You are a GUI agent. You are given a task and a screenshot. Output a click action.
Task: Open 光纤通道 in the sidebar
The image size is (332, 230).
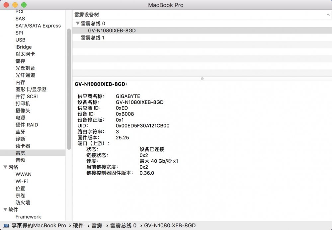pos(25,75)
